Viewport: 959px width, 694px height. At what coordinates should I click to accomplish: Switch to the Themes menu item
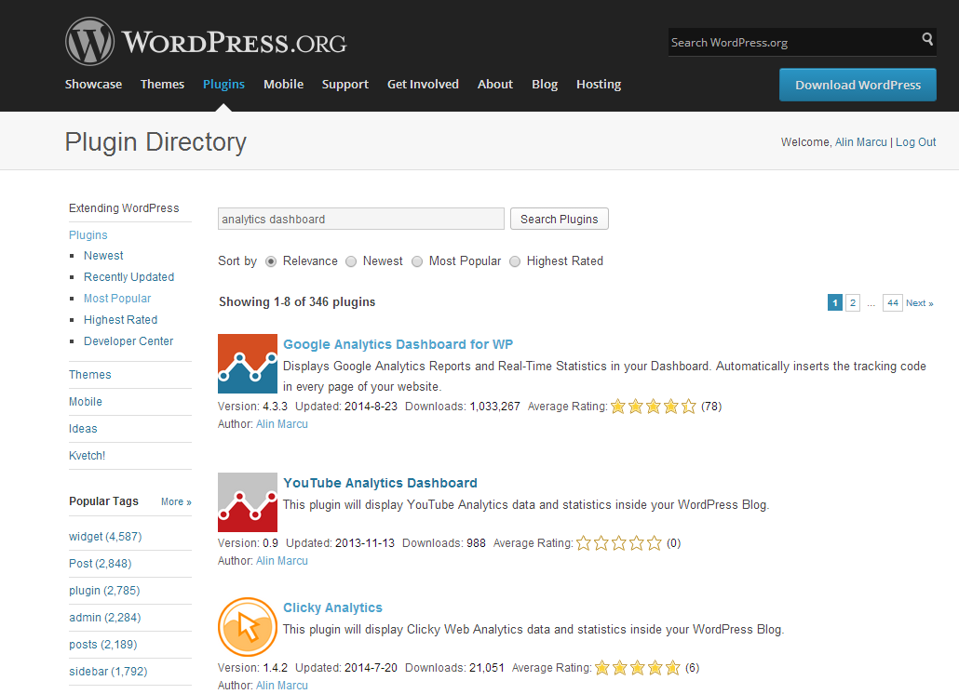162,84
